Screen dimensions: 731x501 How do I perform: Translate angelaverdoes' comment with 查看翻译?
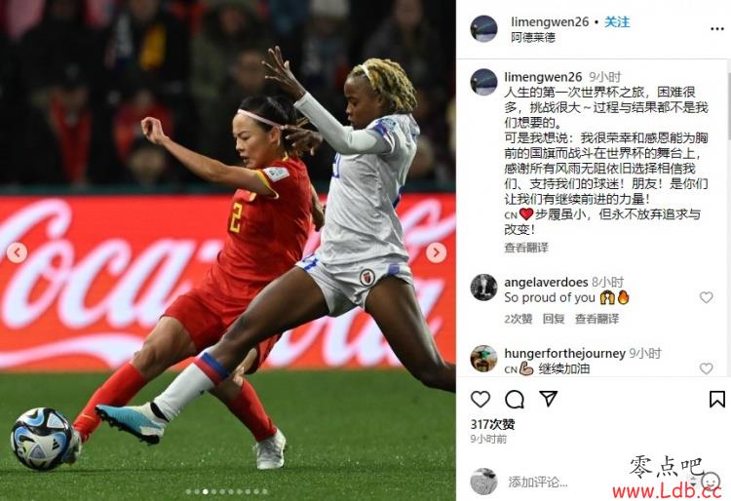(596, 319)
